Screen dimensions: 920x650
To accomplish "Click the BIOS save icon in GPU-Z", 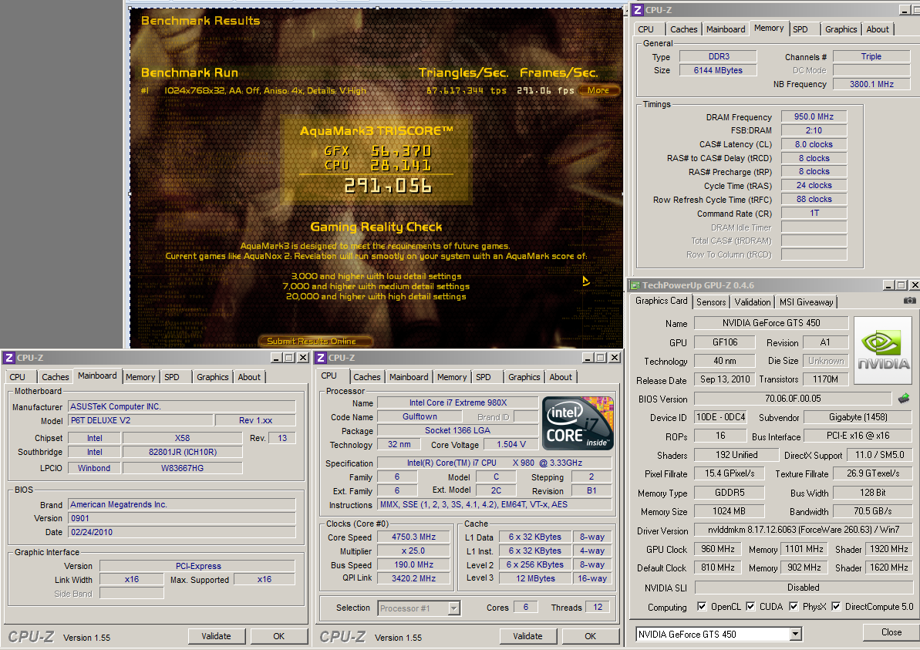I will (x=904, y=399).
